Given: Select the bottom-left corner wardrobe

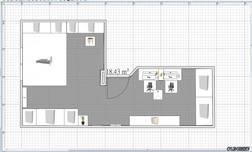Looking at the screenshot, I should (30, 117).
